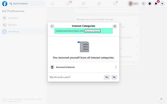The image size is (167, 104).
Task: Open Removed Interests row
Action: pyautogui.click(x=83, y=67)
